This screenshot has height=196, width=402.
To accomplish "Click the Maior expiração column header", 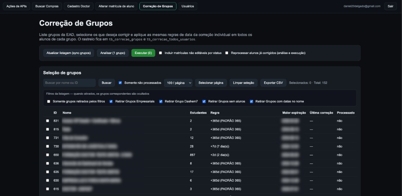I will 294,113.
